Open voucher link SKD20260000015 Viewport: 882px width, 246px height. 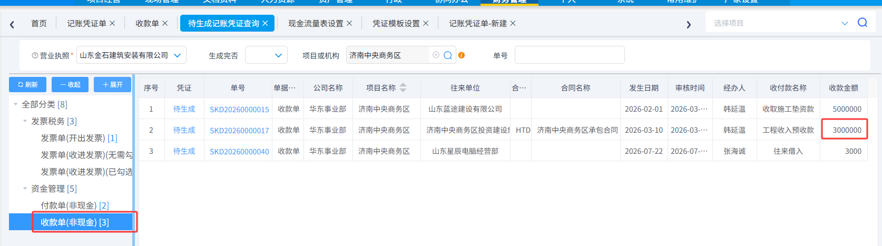[239, 109]
